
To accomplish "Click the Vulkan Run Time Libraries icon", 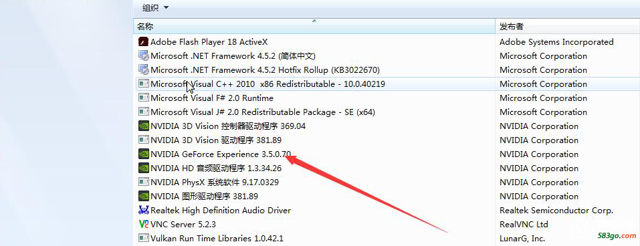I will click(143, 238).
